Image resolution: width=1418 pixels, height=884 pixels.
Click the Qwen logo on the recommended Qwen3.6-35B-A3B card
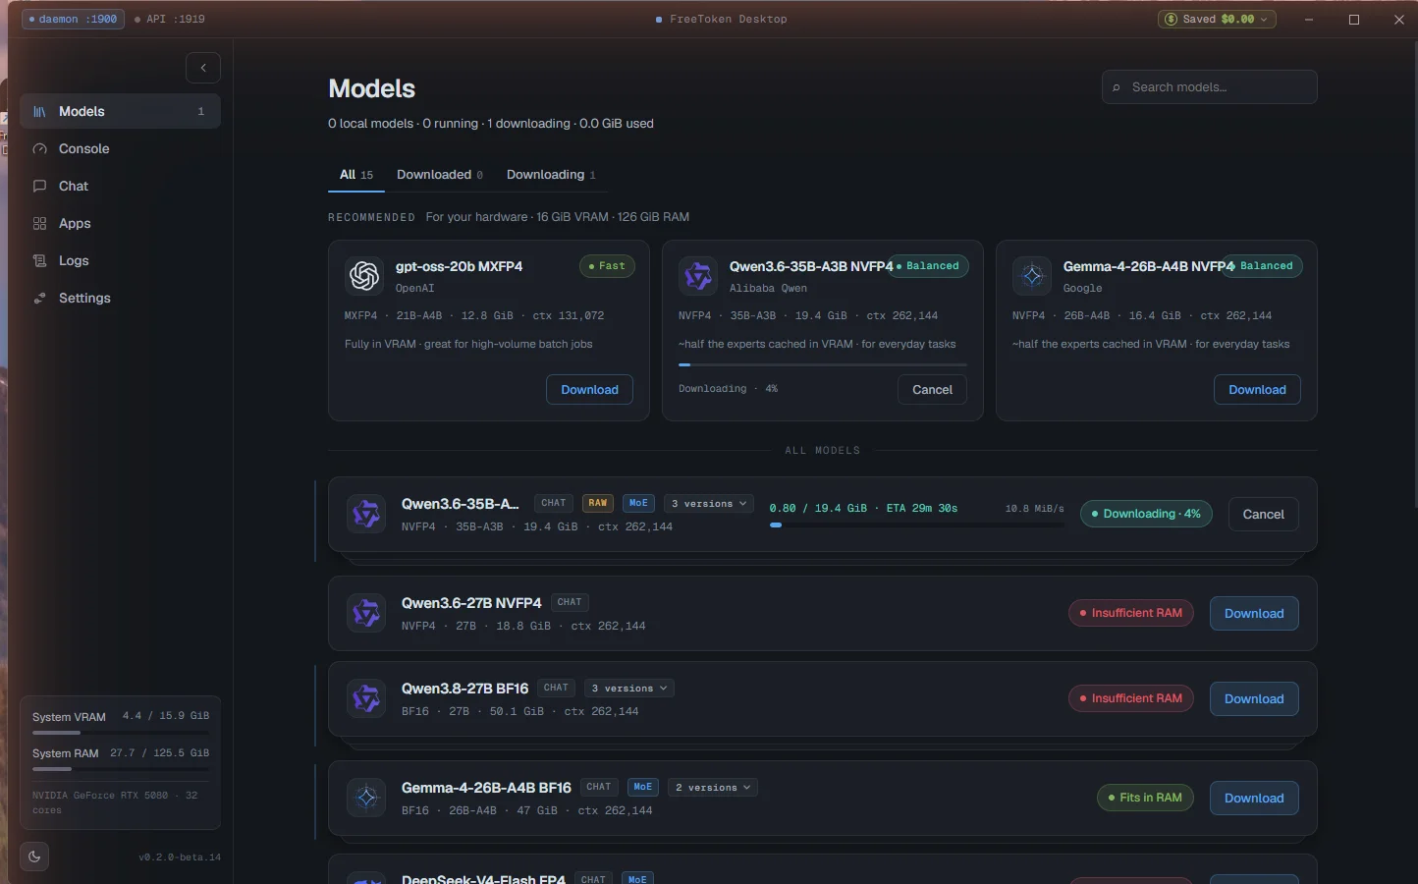point(698,276)
